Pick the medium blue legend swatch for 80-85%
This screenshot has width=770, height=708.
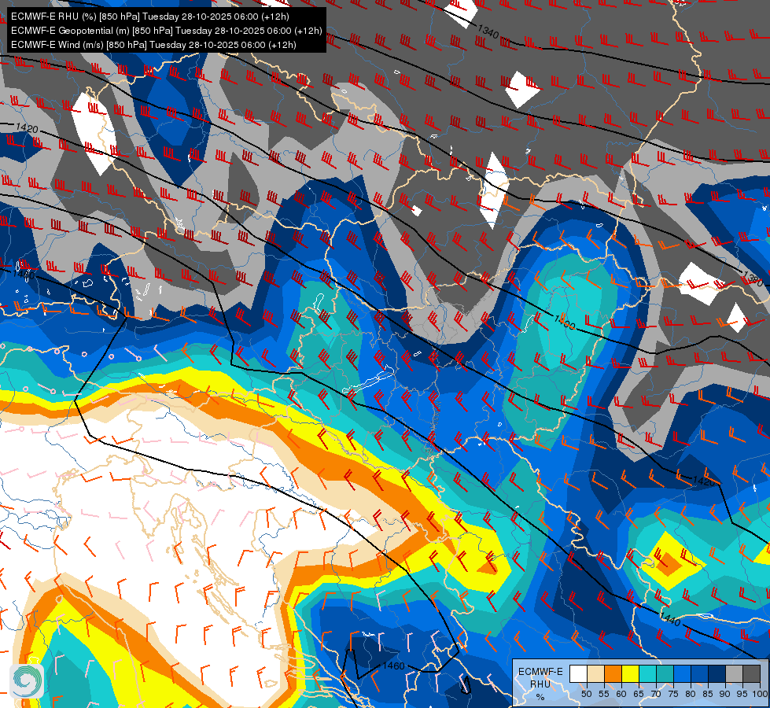coord(700,673)
